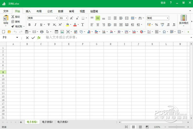Viewport: 193px width, 129px height.
Task: Click the zoom slider handle
Action: [x=177, y=127]
